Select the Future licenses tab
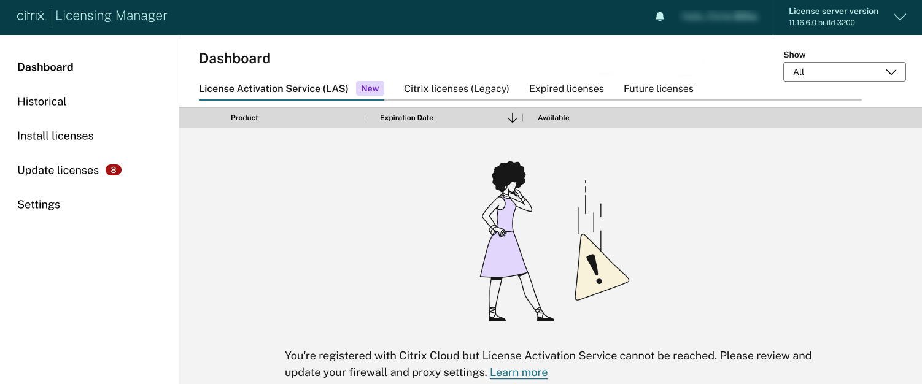922x384 pixels. [658, 88]
